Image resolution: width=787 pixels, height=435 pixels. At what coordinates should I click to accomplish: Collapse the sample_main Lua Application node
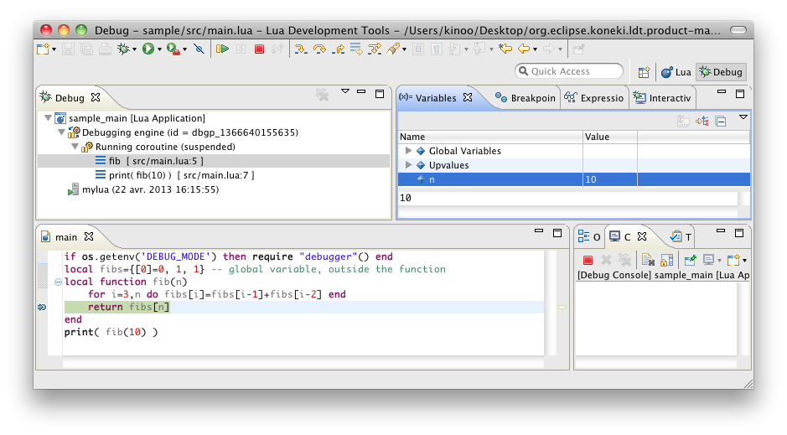click(x=48, y=118)
